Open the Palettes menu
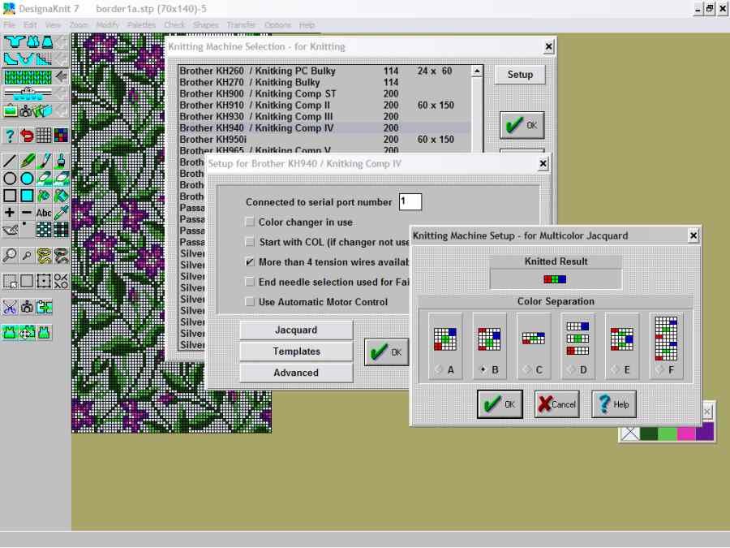 [141, 25]
